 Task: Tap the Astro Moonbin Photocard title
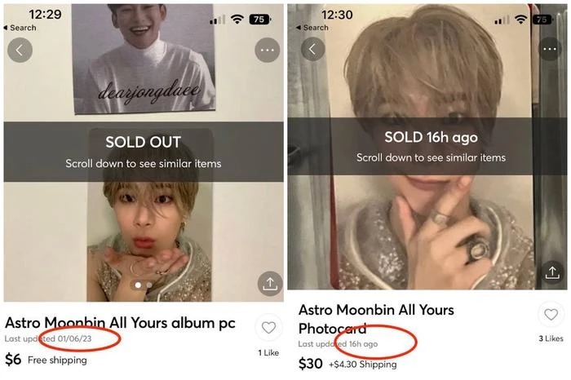376,319
